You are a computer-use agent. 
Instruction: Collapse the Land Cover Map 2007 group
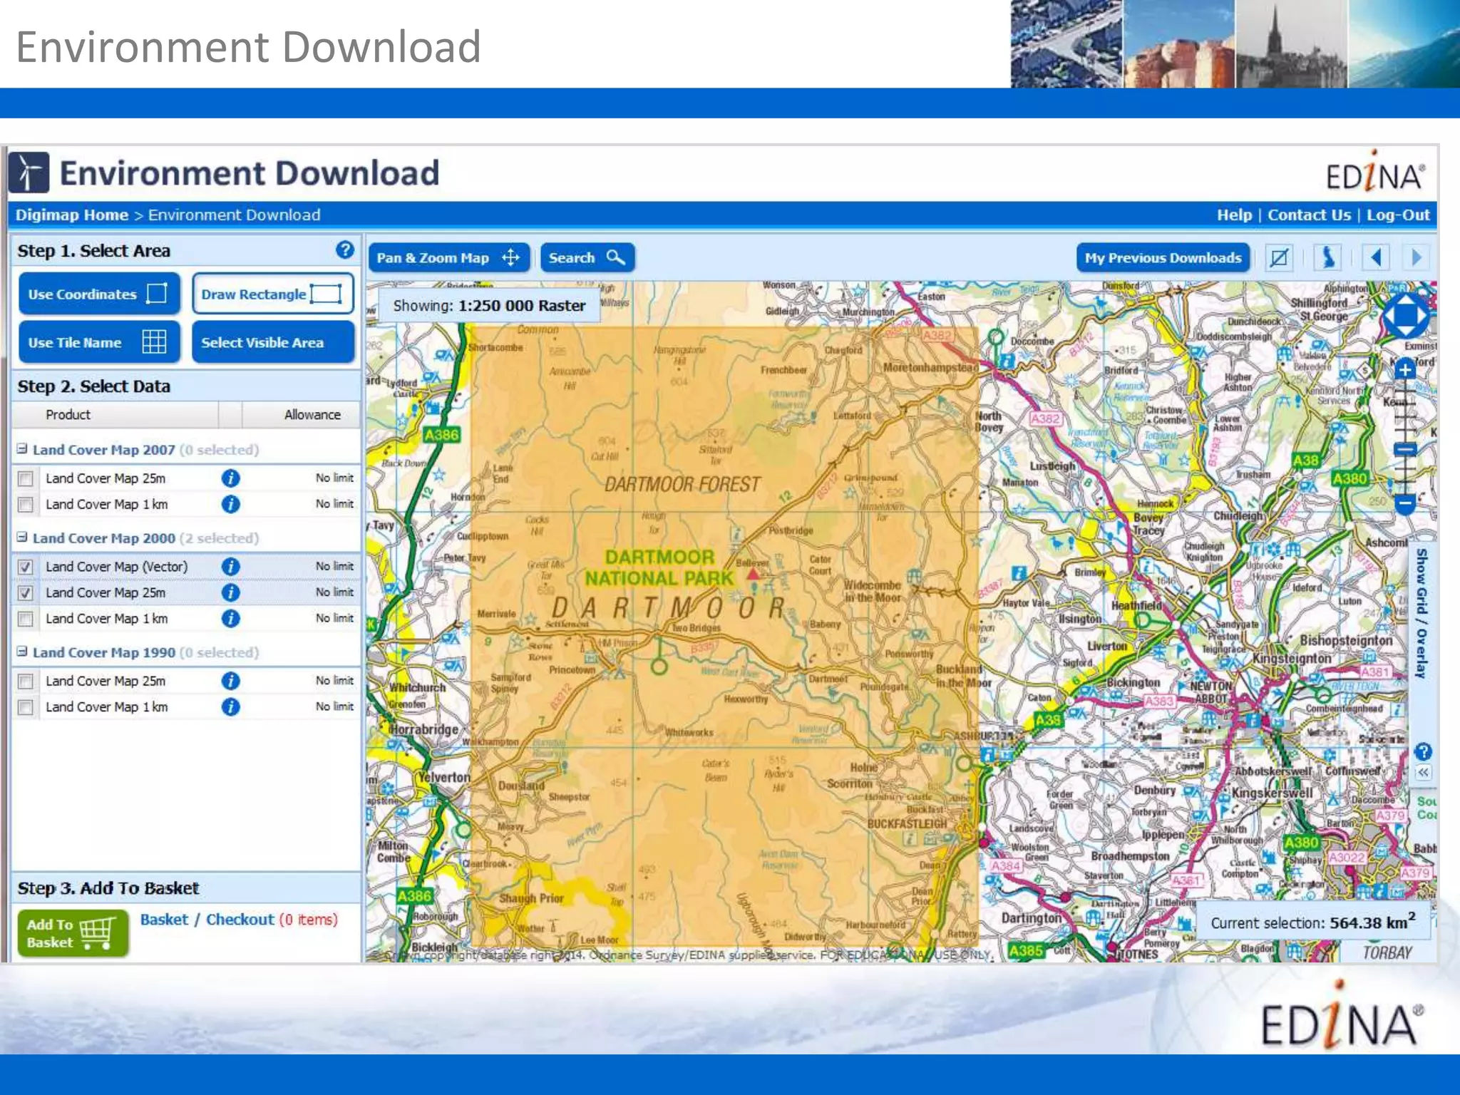click(22, 449)
